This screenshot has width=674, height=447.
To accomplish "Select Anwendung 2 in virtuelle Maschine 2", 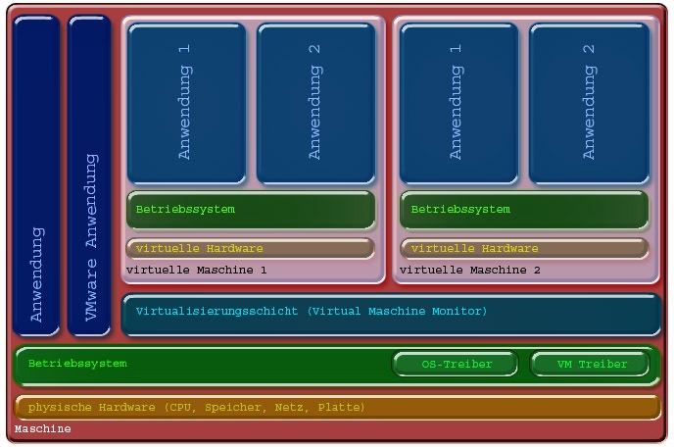I will [x=589, y=103].
